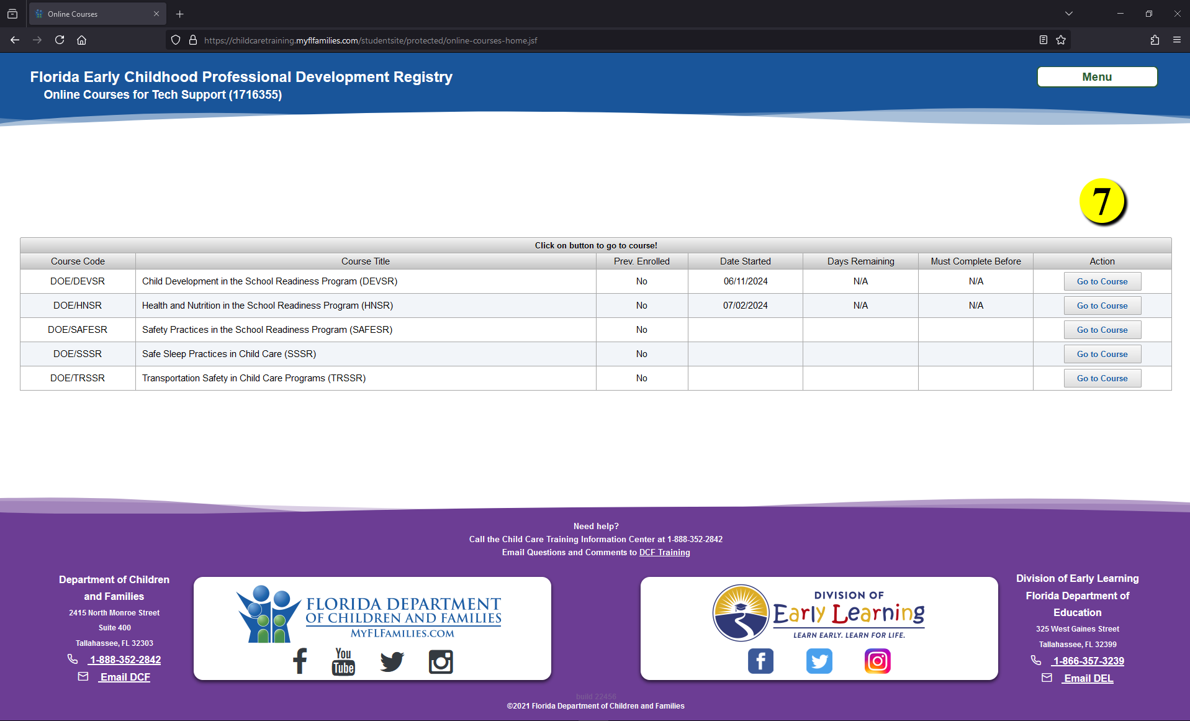Image resolution: width=1190 pixels, height=721 pixels.
Task: Go to Course for DOE/SSSR
Action: click(x=1102, y=354)
